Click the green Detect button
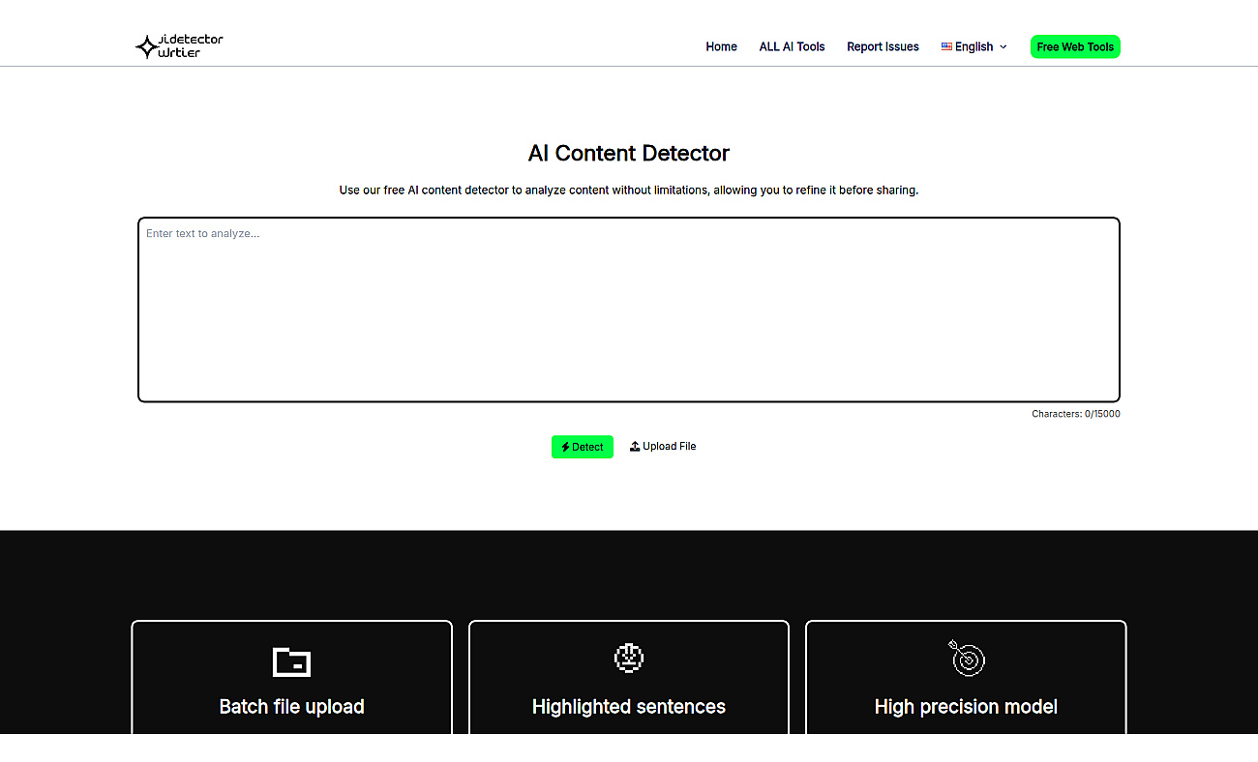 tap(583, 447)
